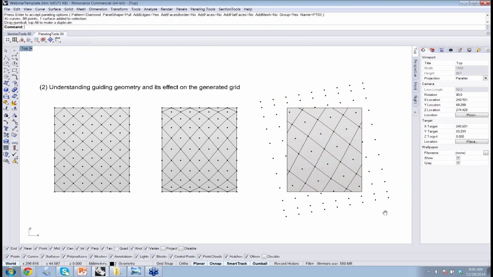
Task: Switch to the SectionTools 00 toolbar tab
Action: coord(19,34)
